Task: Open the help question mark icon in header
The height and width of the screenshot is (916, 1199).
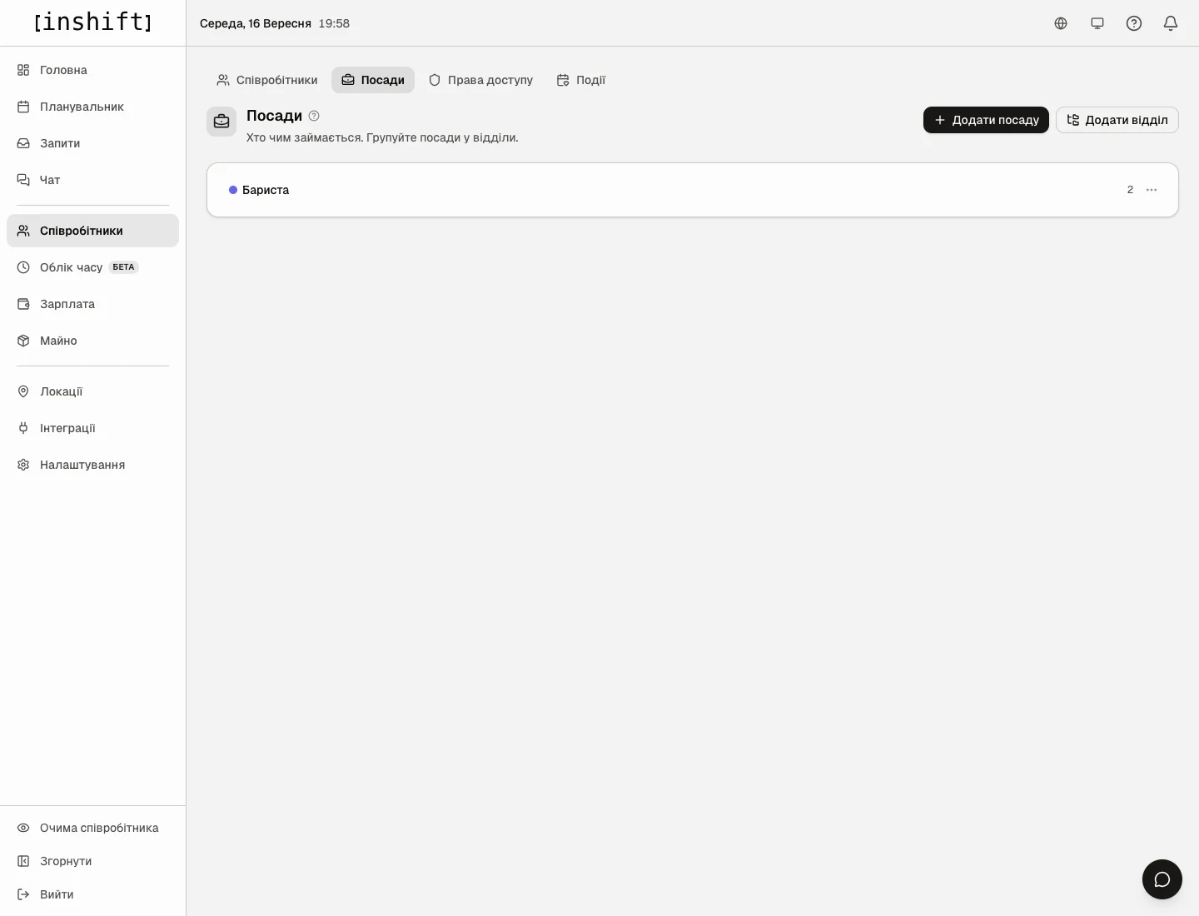Action: (x=1134, y=23)
